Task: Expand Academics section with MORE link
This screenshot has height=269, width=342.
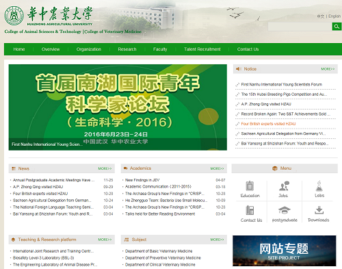Action: pyautogui.click(x=217, y=168)
